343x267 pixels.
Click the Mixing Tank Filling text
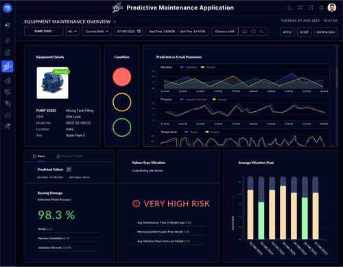pos(80,111)
